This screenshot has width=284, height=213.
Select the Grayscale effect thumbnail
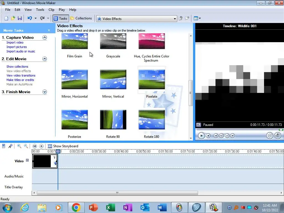pyautogui.click(x=113, y=41)
